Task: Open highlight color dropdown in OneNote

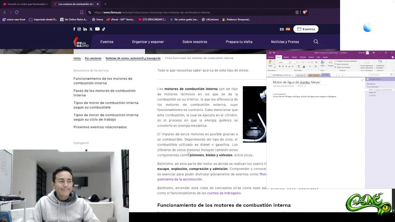Action: [x=301, y=66]
